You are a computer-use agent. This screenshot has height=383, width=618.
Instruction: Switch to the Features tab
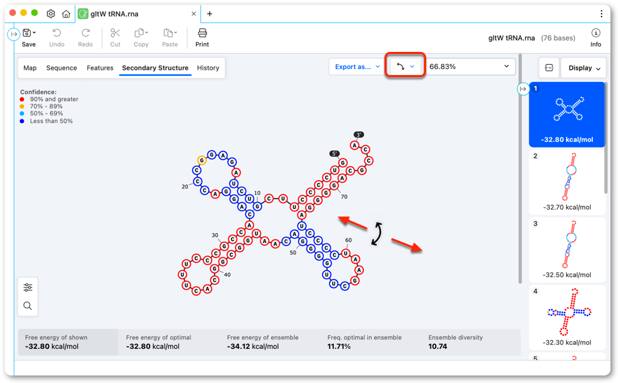100,68
